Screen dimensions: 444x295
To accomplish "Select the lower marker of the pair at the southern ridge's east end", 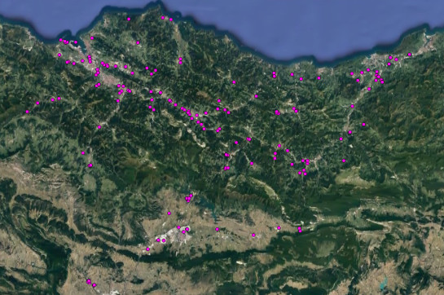I will (x=300, y=231).
